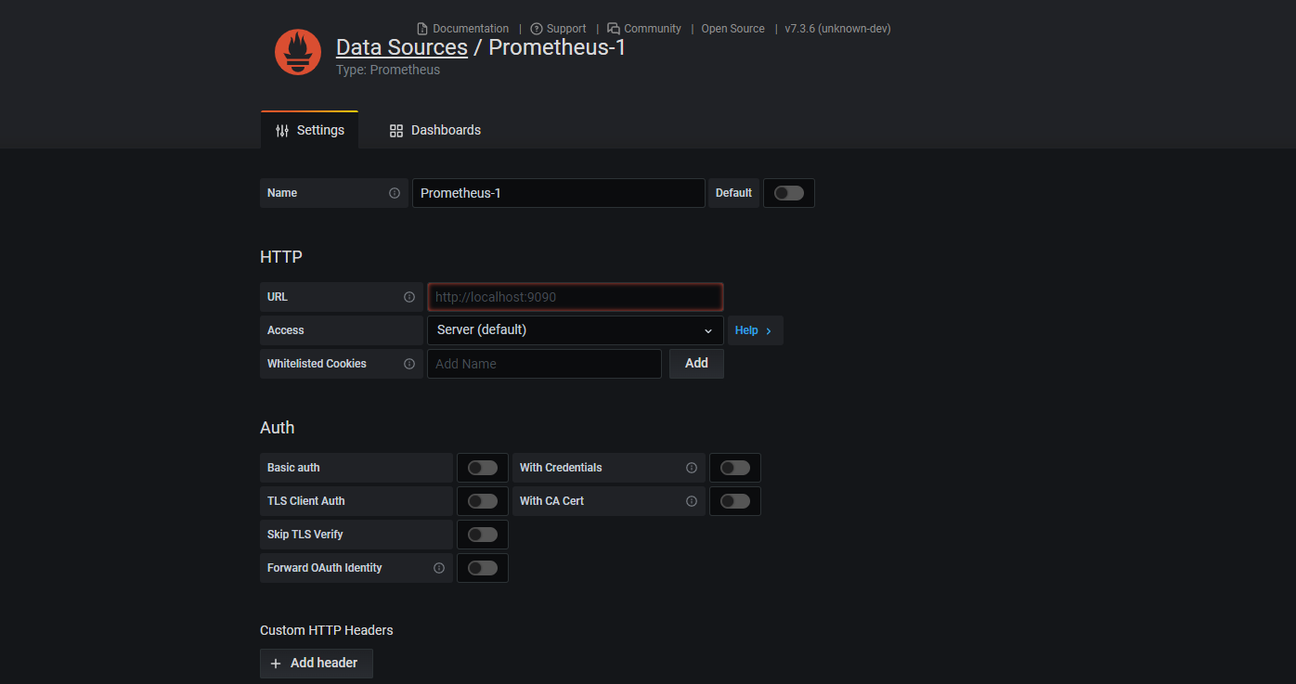Turn on Skip TLS Verify
Image resolution: width=1296 pixels, height=684 pixels.
[x=483, y=535]
